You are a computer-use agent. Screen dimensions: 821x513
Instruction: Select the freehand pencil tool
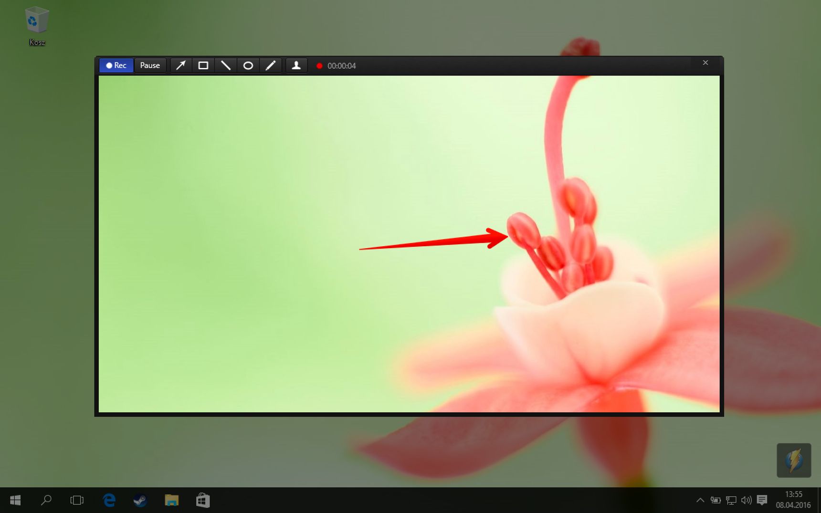pos(271,65)
